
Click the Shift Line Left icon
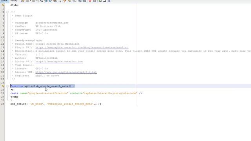[x=80, y=1]
